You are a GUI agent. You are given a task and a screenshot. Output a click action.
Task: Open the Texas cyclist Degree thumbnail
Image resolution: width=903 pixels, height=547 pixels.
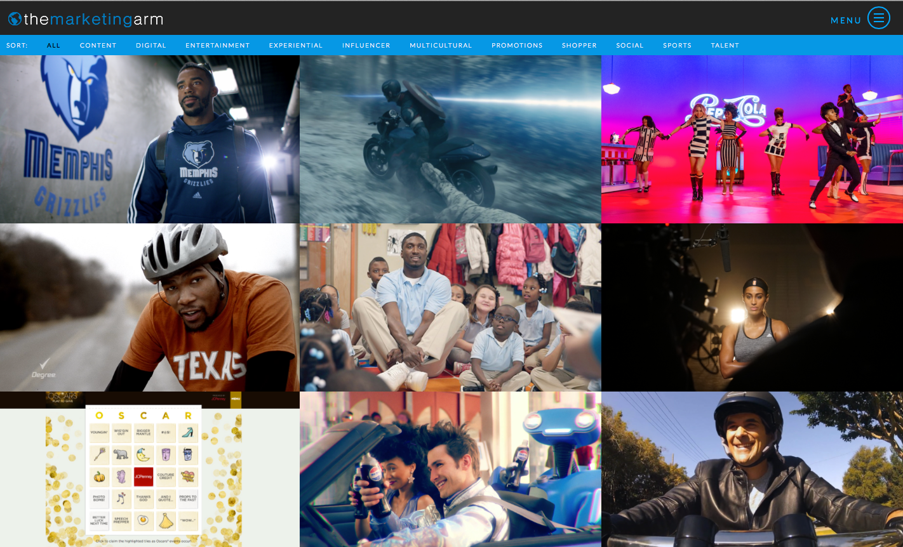(x=150, y=307)
